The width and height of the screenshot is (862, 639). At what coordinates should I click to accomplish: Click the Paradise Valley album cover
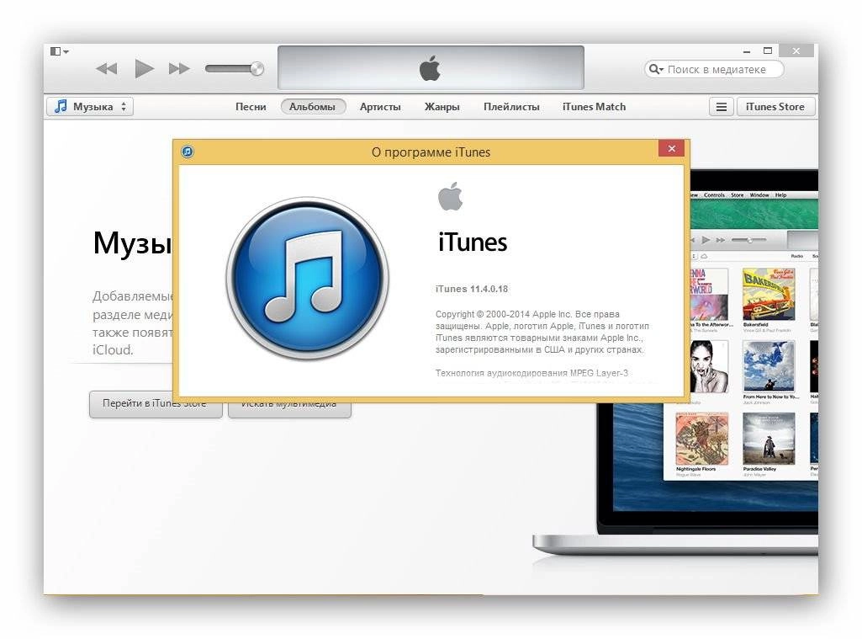pos(769,439)
